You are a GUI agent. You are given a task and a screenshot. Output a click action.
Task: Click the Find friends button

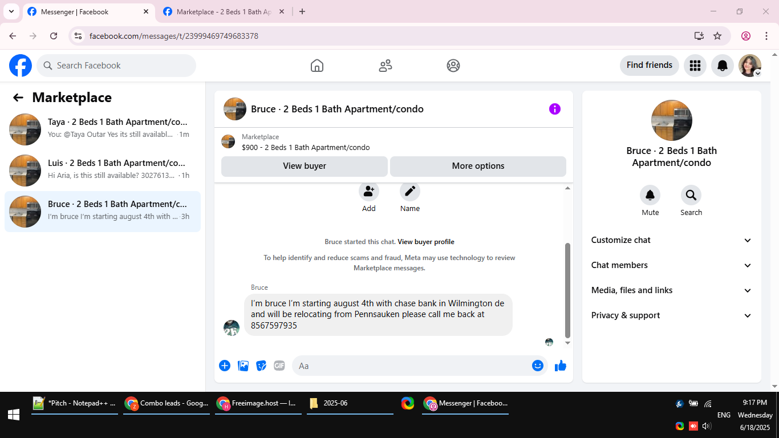pos(650,66)
